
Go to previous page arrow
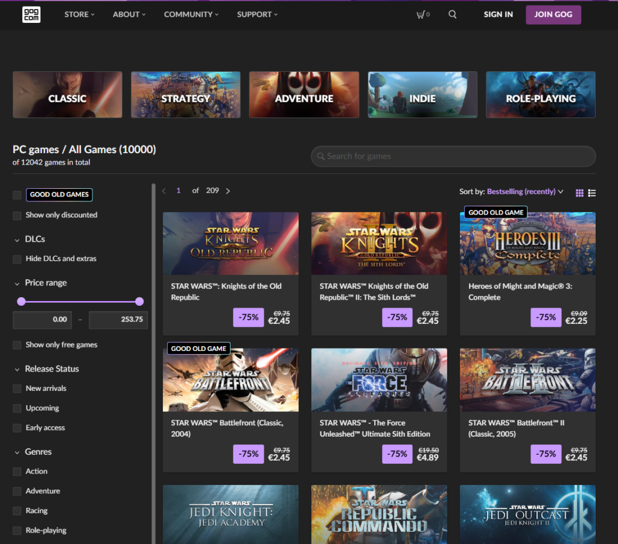164,191
